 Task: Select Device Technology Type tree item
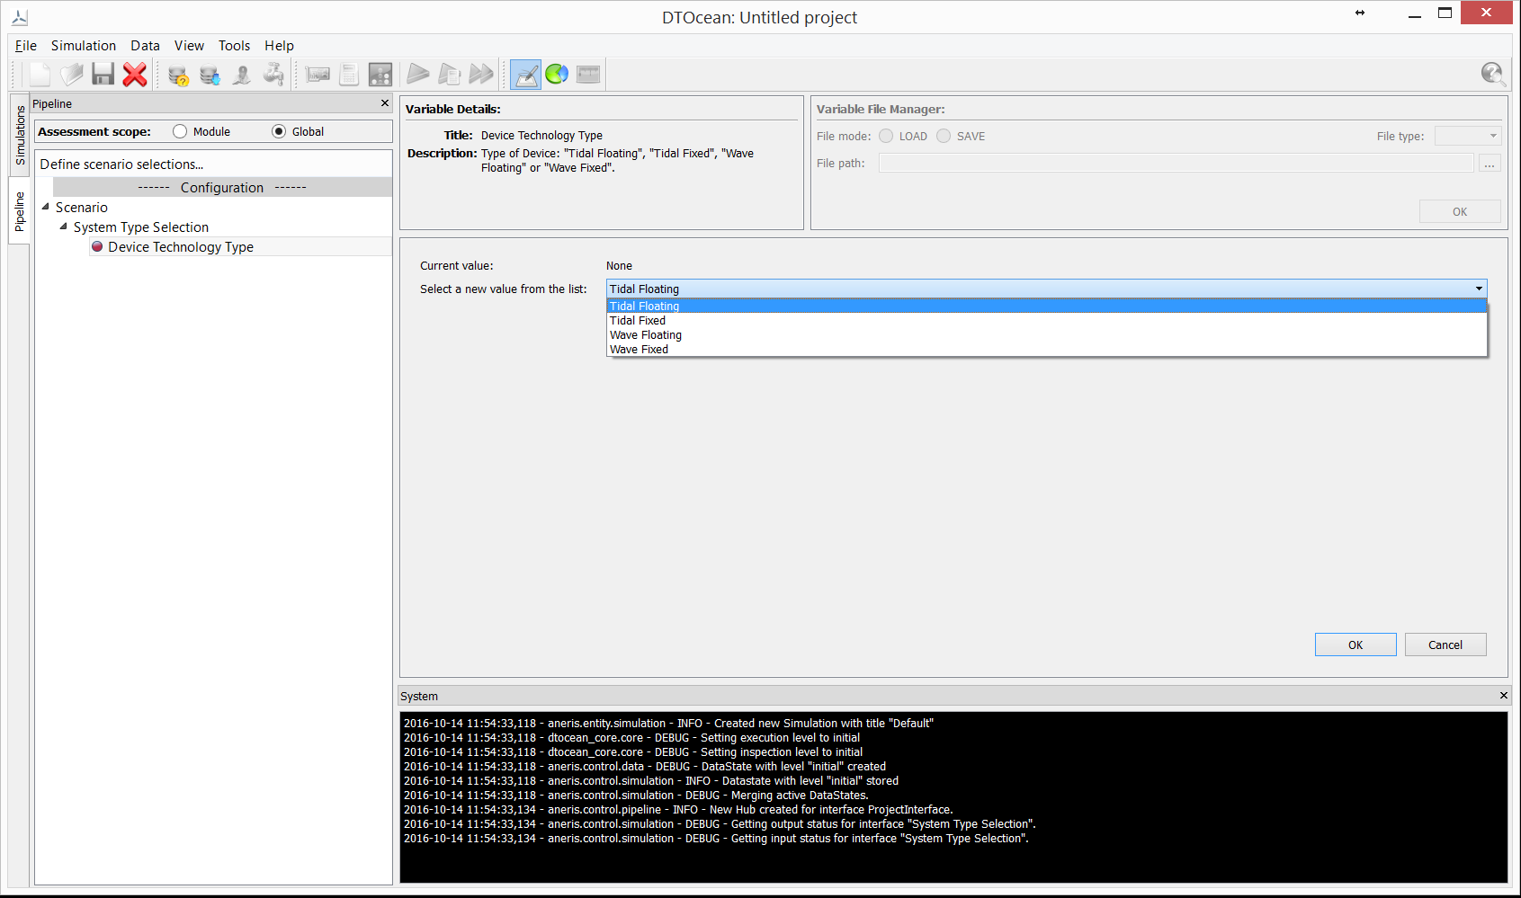pos(180,247)
